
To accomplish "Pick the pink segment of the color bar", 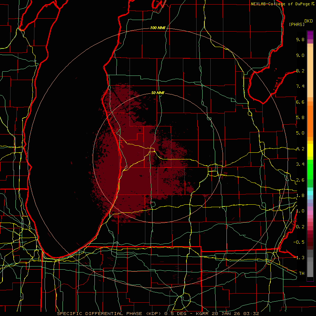I will (310, 213).
